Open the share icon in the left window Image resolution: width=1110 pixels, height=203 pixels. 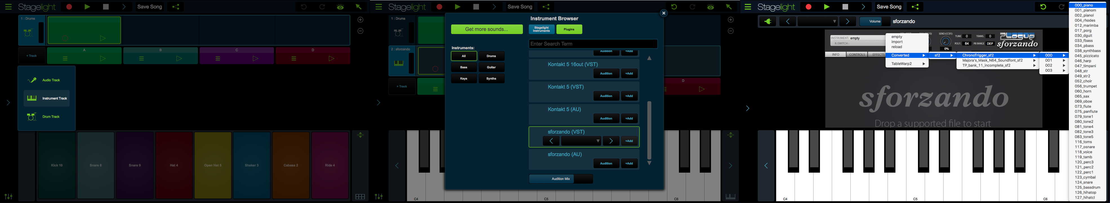[175, 7]
